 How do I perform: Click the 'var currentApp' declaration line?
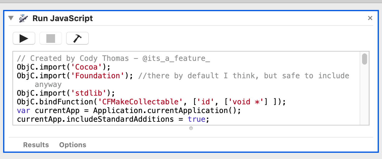point(129,111)
